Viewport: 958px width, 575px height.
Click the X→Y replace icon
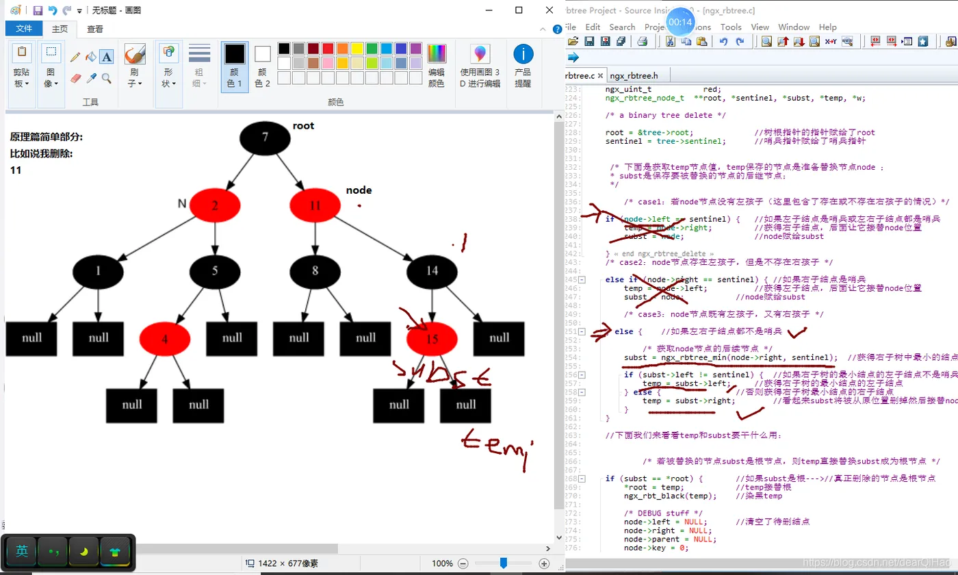point(831,41)
